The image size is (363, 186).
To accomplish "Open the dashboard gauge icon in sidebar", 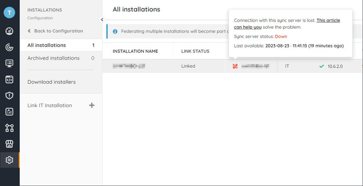I will (9, 31).
